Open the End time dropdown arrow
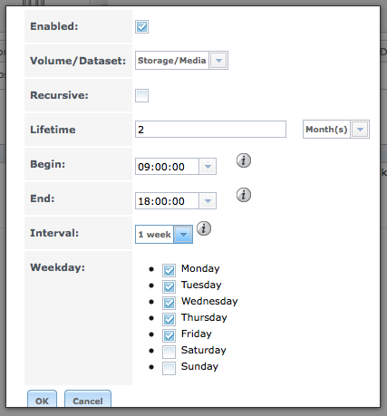The image size is (387, 416). [x=208, y=201]
